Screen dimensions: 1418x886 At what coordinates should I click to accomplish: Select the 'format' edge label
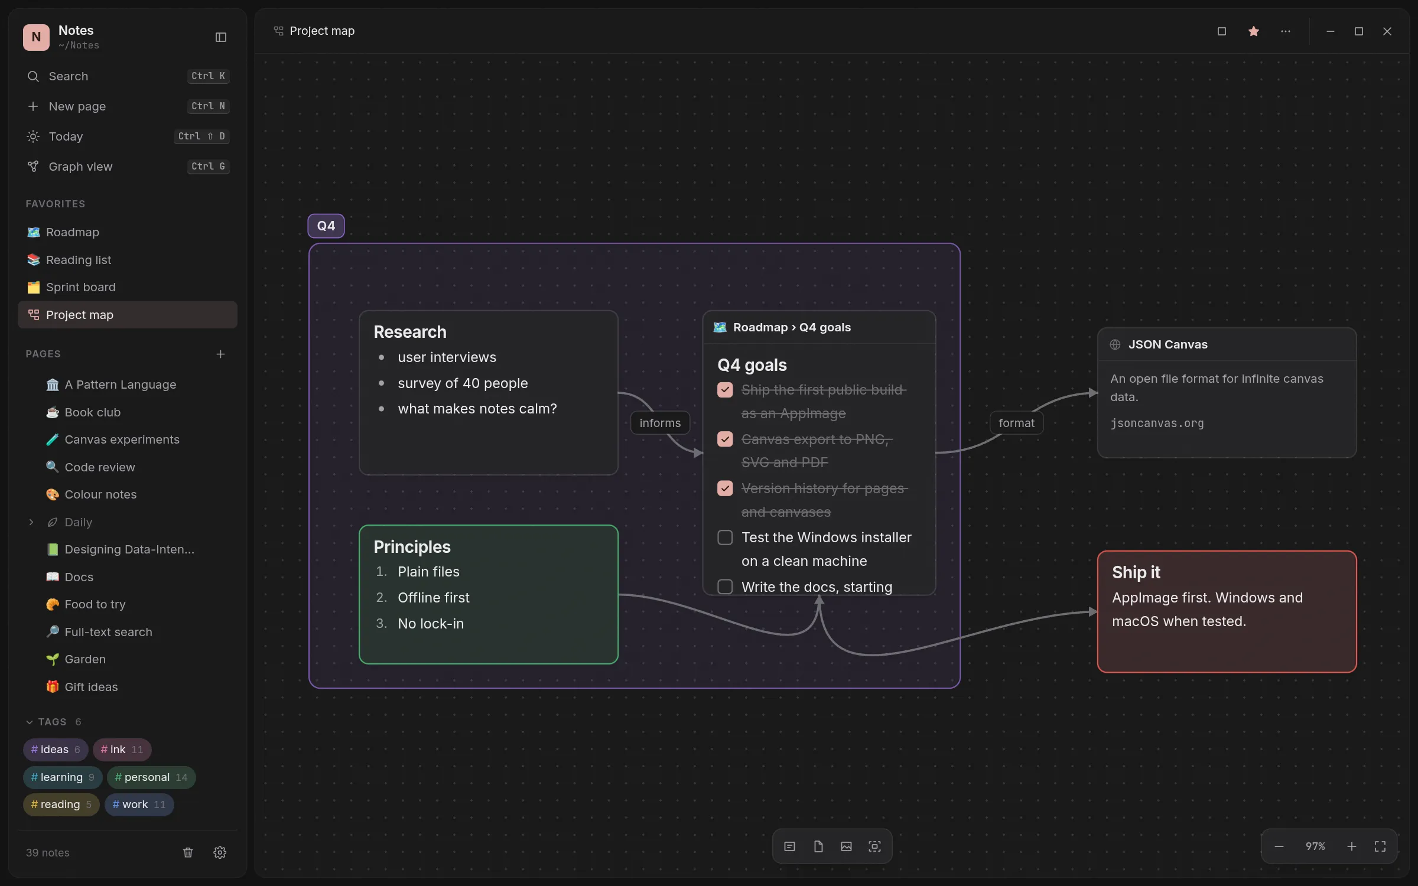(x=1016, y=423)
